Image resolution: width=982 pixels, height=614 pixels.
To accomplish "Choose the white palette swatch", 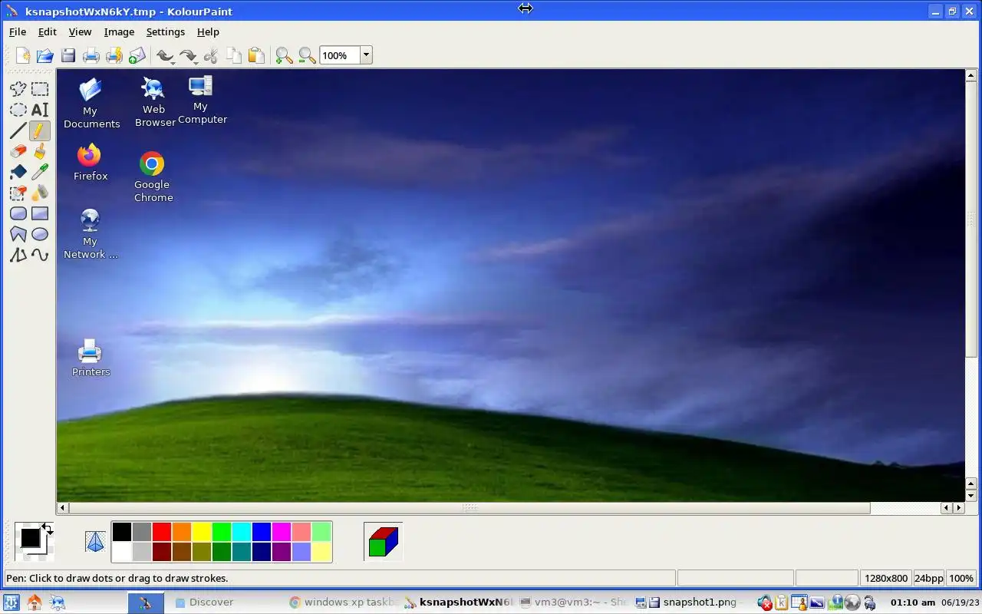I will 121,552.
